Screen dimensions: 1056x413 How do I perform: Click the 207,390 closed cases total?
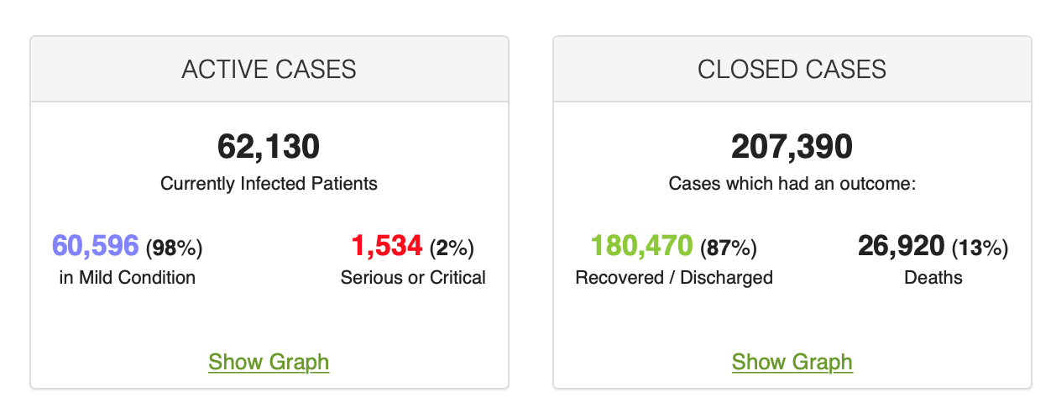click(792, 147)
